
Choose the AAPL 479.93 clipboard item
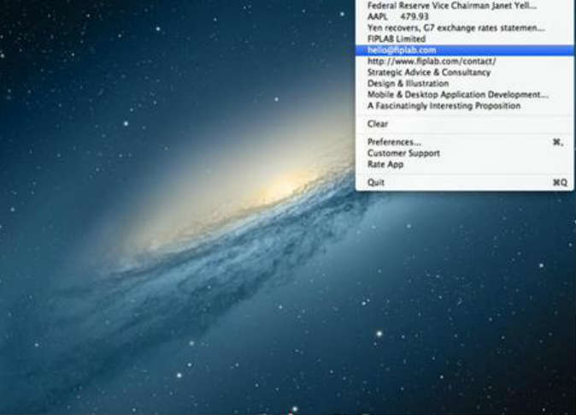pyautogui.click(x=400, y=16)
